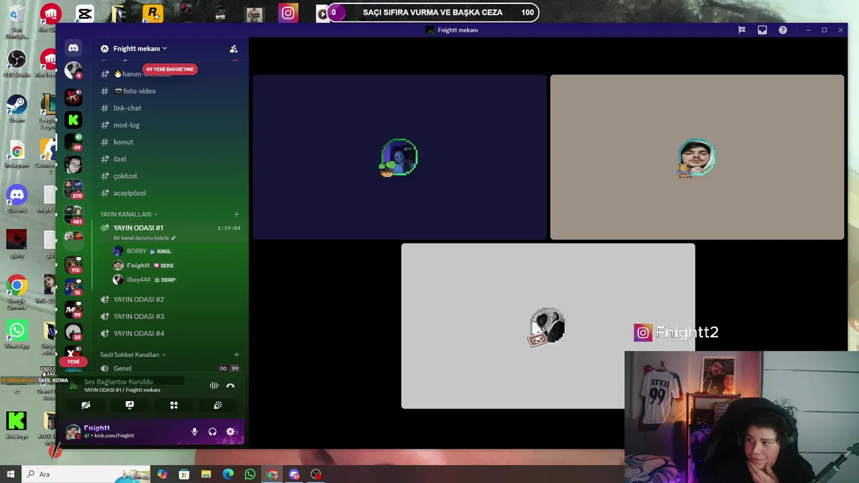Image resolution: width=859 pixels, height=483 pixels.
Task: Click the flag icon in Discord title bar
Action: 742,30
